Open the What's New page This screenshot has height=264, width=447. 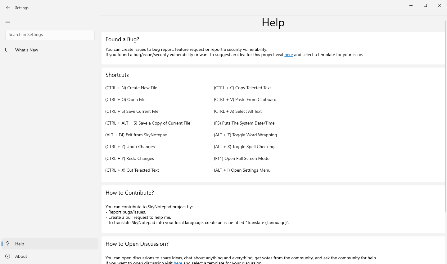point(27,50)
